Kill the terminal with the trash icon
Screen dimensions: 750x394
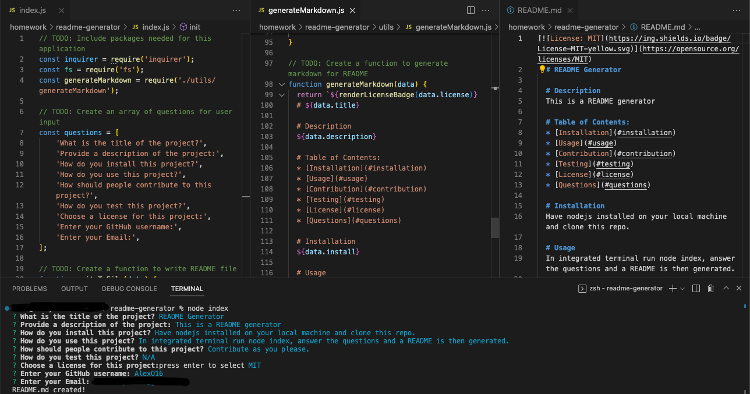[x=711, y=288]
